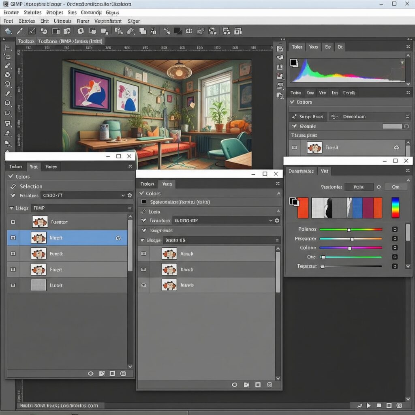Screen dimensions: 415x415
Task: Click the eraser icon in the main toolbar
Action: tap(130, 31)
